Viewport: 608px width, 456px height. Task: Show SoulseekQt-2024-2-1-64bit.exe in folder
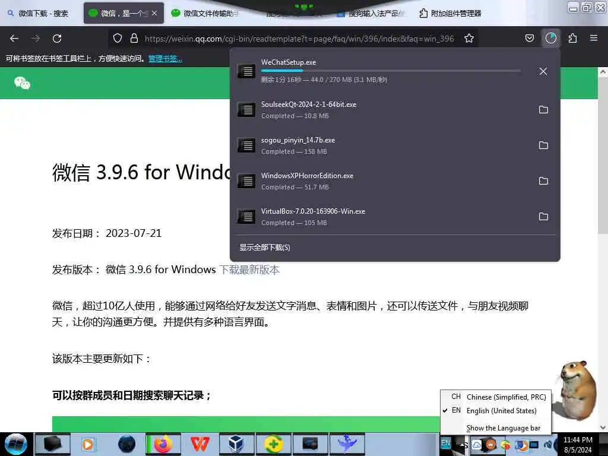(543, 110)
